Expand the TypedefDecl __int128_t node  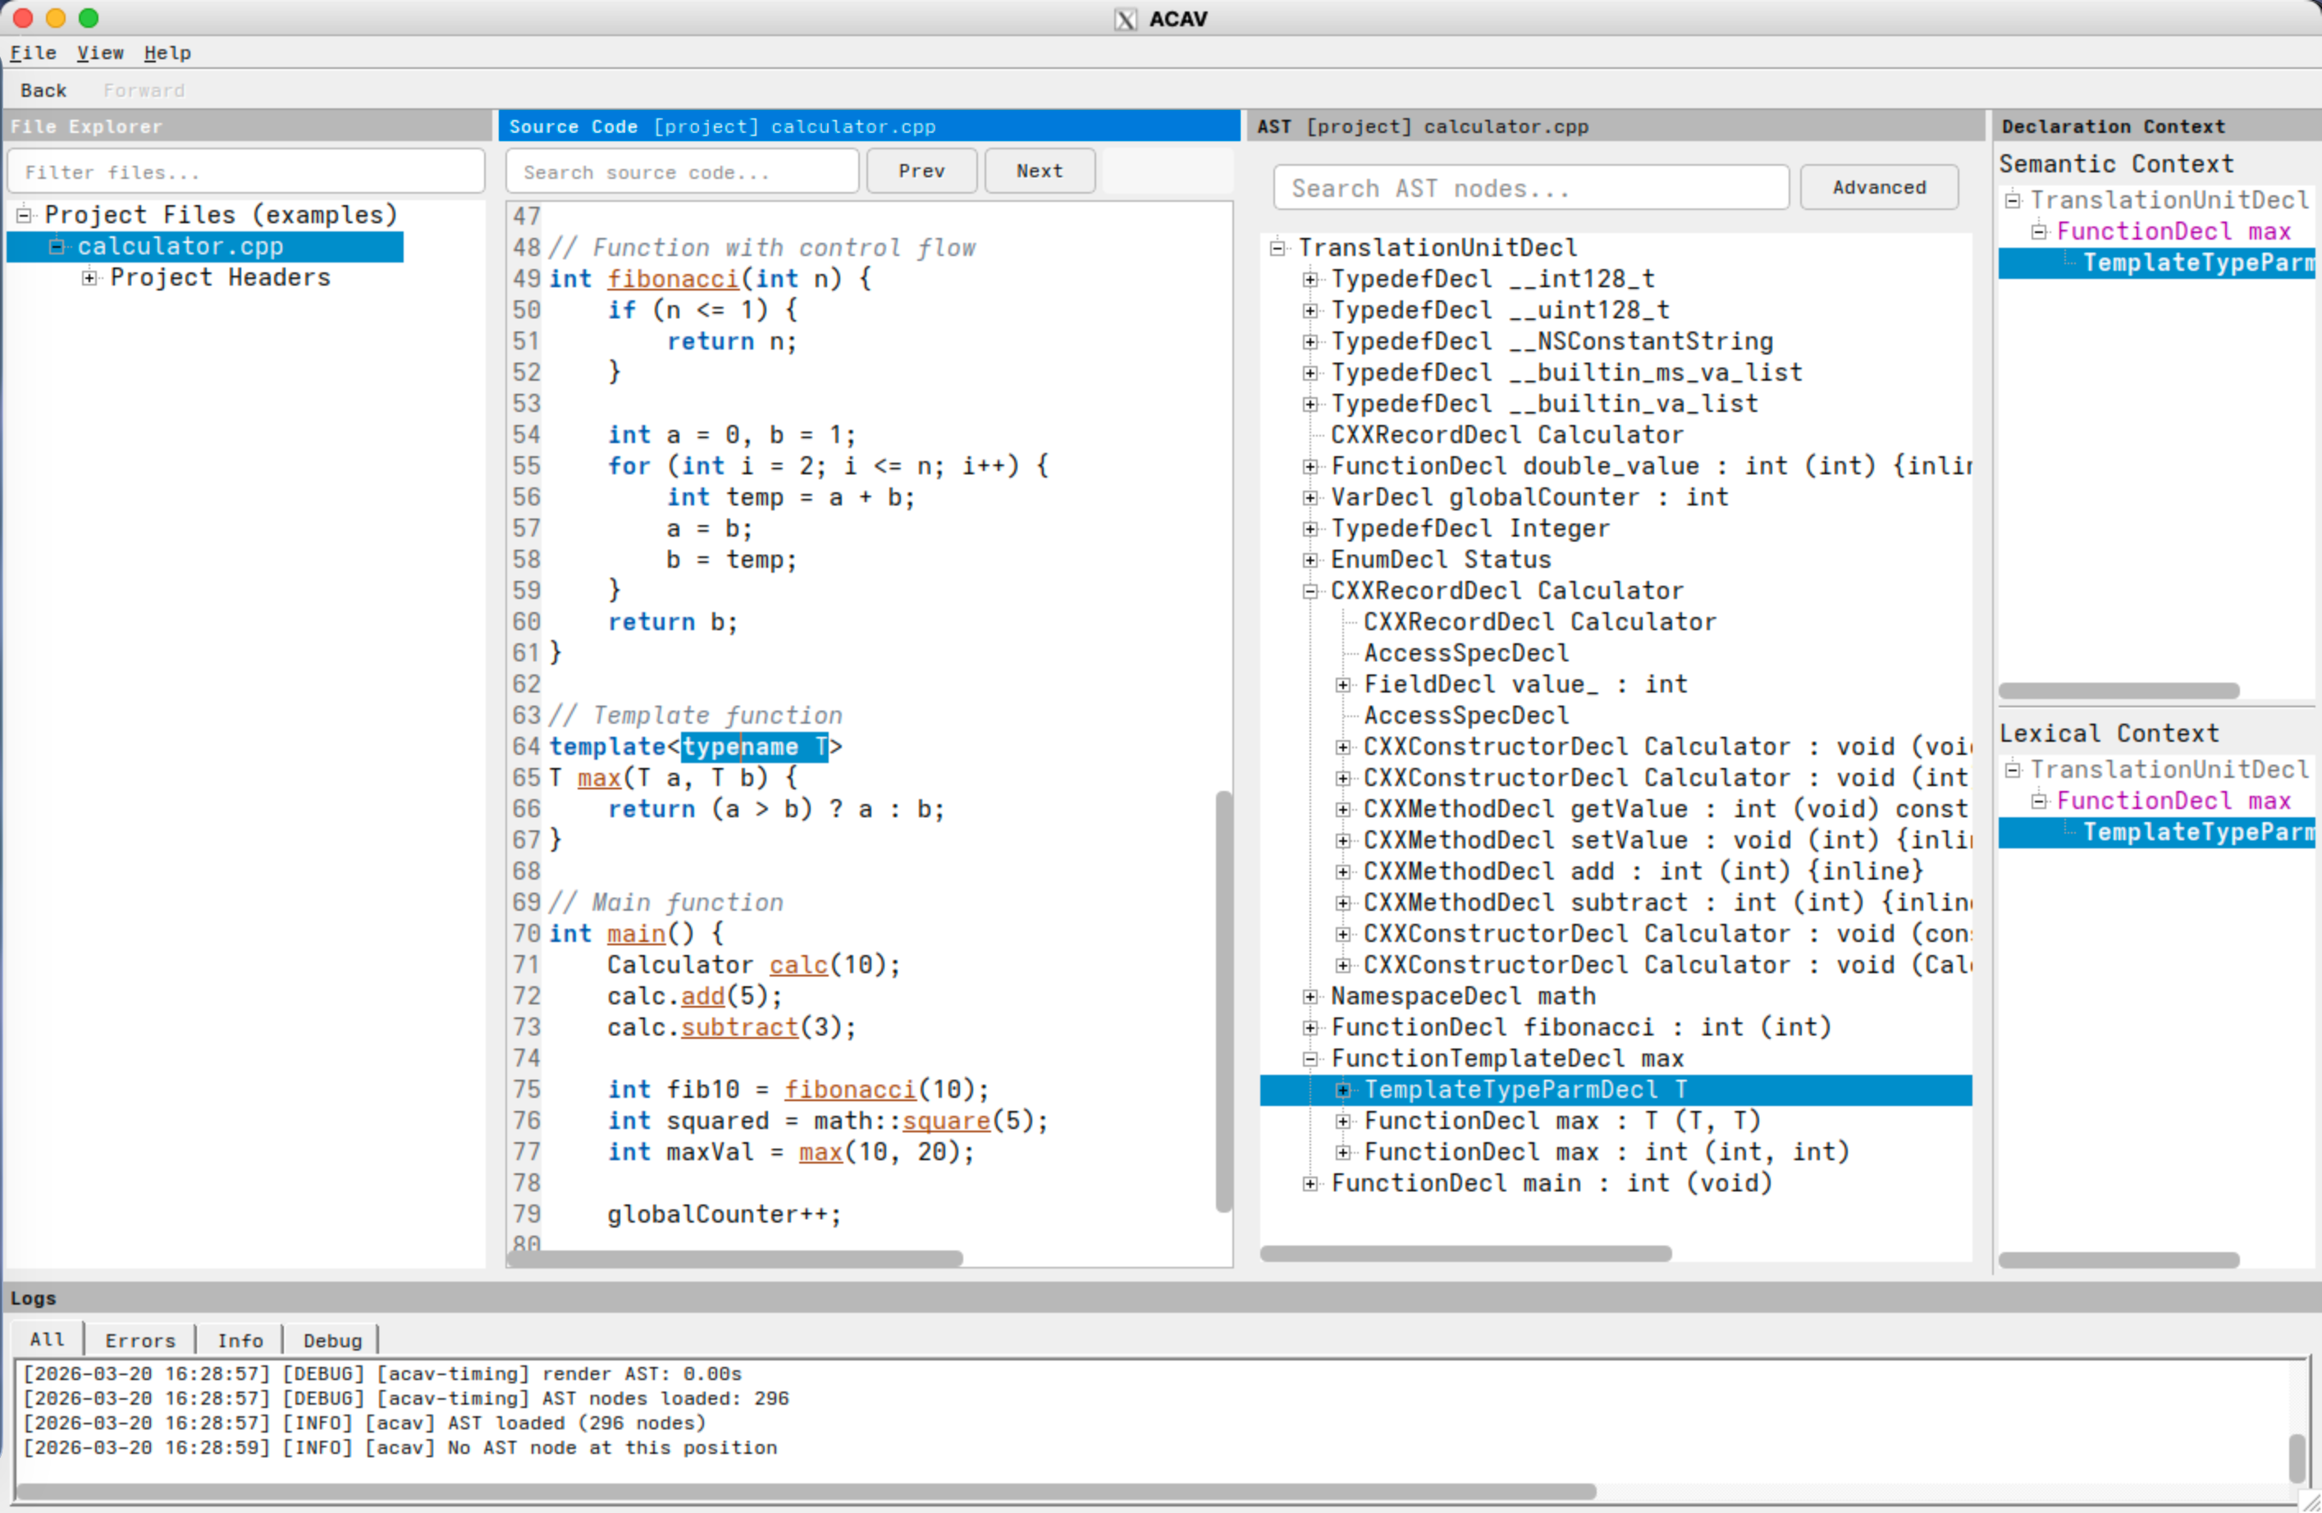1311,279
